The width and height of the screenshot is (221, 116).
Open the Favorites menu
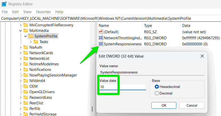tap(43, 12)
